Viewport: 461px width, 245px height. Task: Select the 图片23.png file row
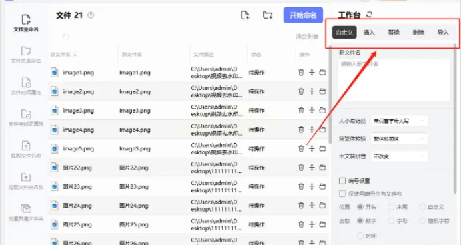[x=188, y=186]
